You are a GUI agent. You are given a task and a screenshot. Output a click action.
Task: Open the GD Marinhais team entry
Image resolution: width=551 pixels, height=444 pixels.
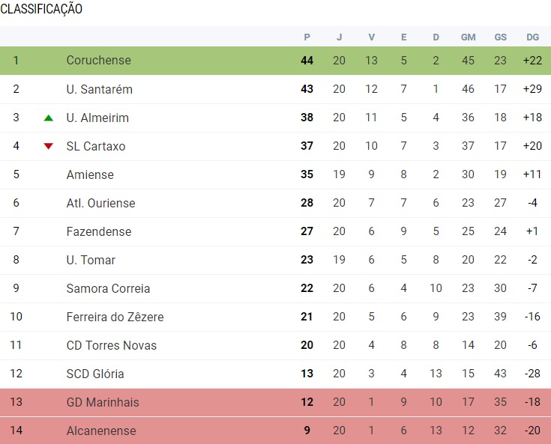pyautogui.click(x=103, y=402)
